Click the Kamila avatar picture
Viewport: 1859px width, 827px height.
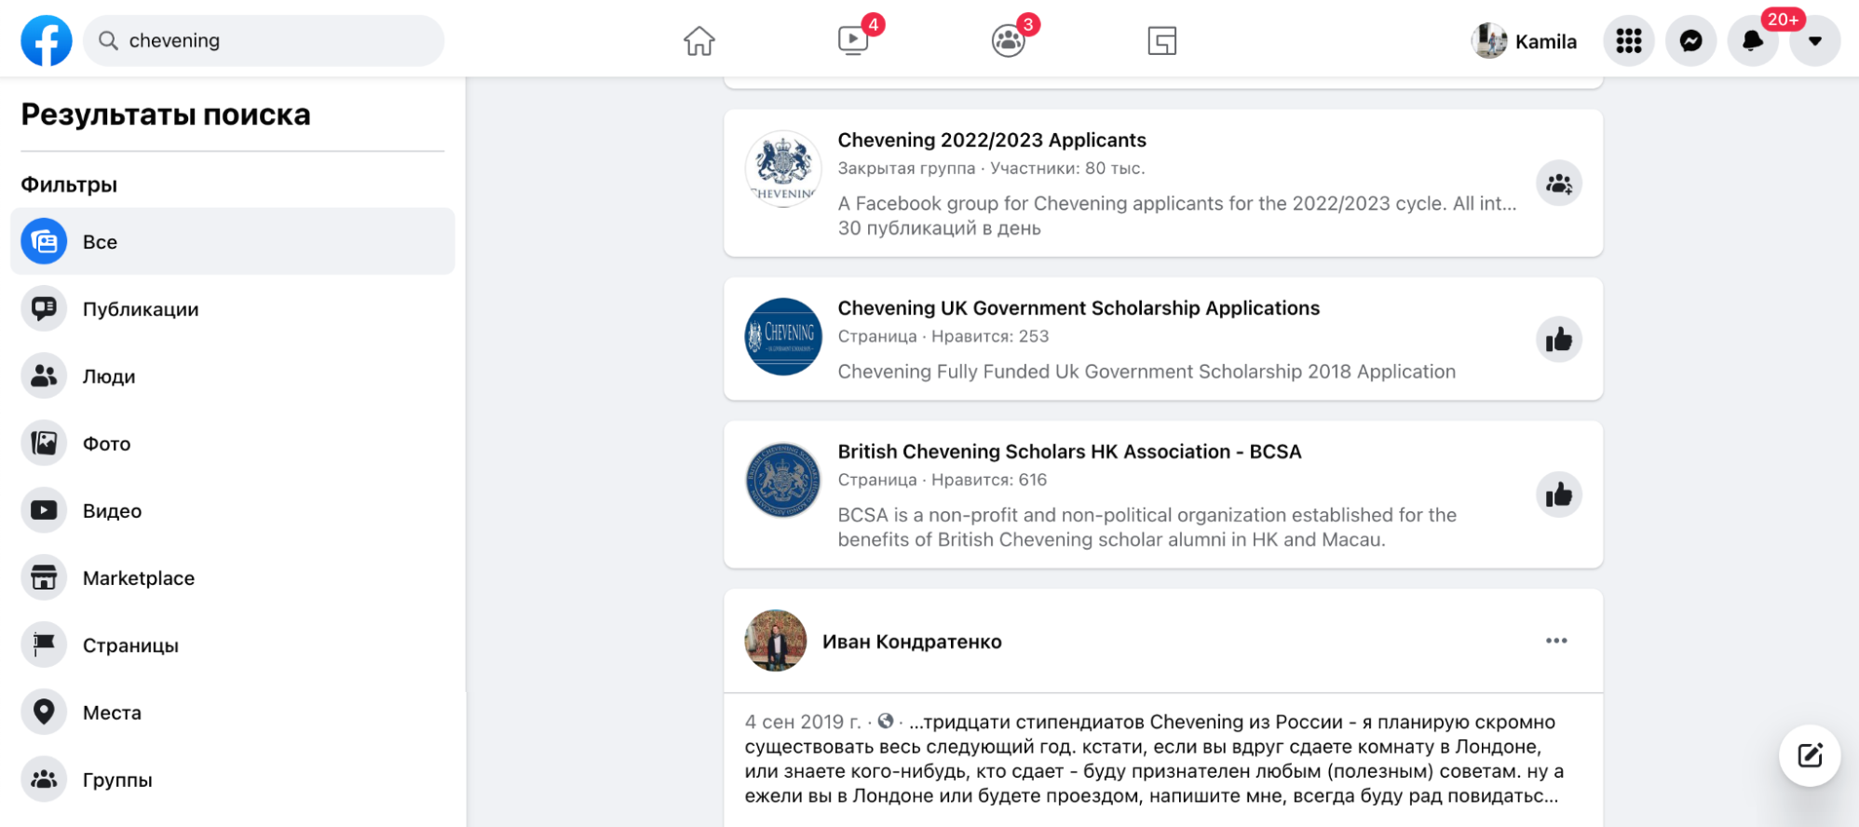click(1488, 41)
